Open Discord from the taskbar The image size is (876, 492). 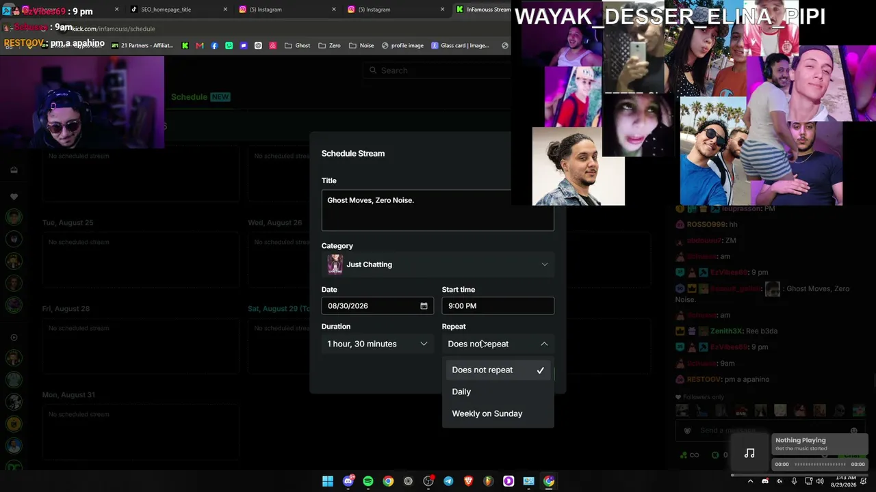[348, 481]
